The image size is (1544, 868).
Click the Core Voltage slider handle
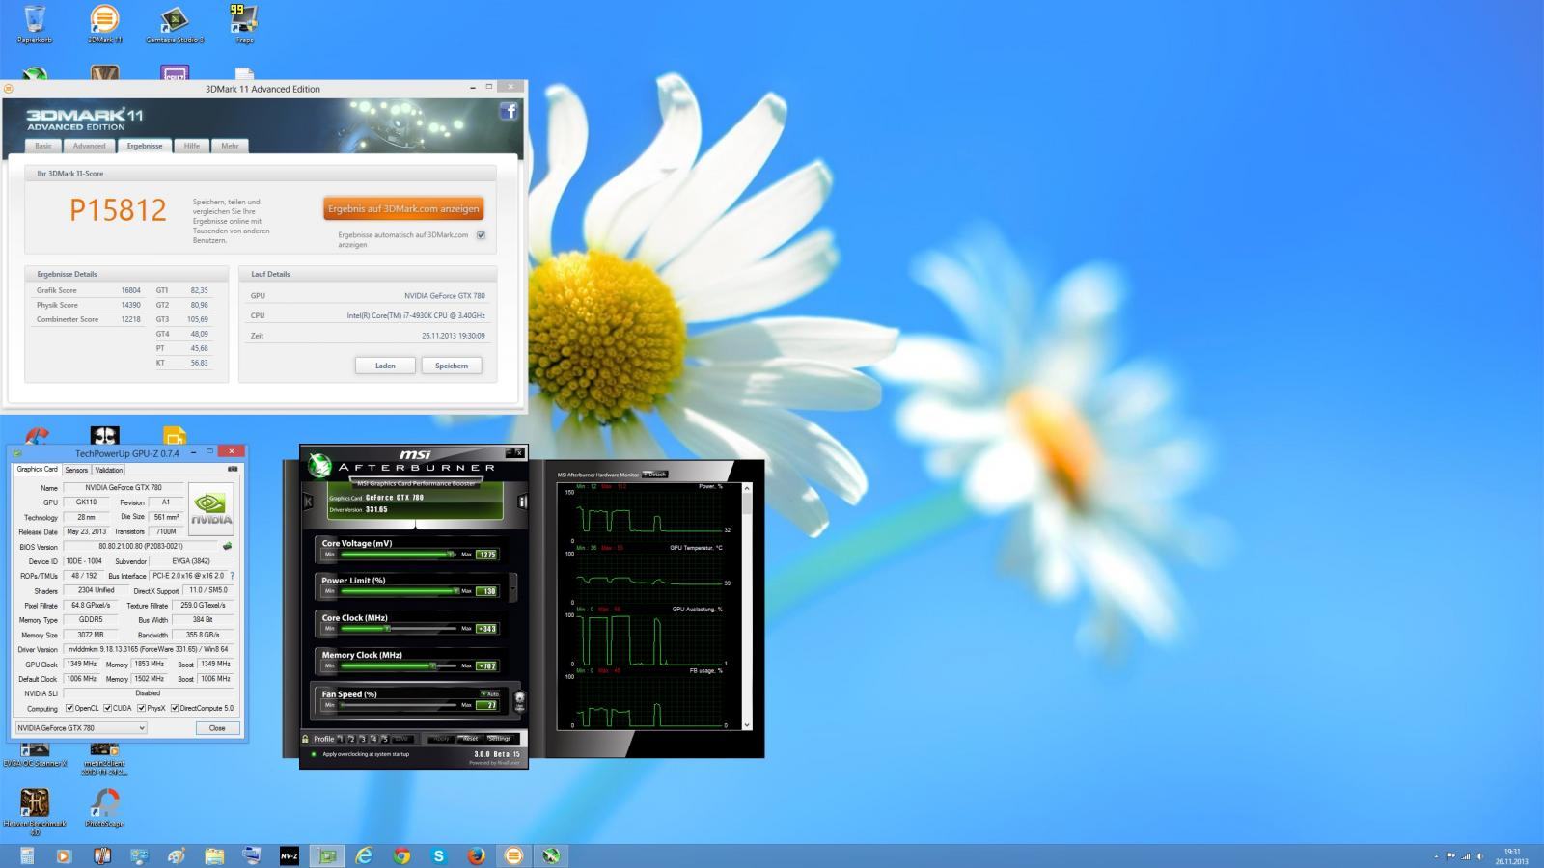(x=450, y=554)
